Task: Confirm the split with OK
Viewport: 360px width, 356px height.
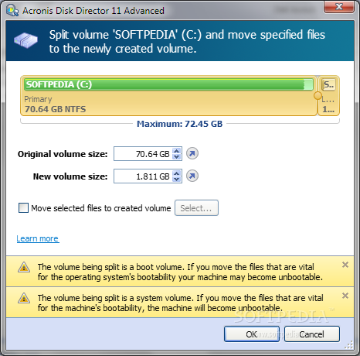Action: [x=252, y=334]
